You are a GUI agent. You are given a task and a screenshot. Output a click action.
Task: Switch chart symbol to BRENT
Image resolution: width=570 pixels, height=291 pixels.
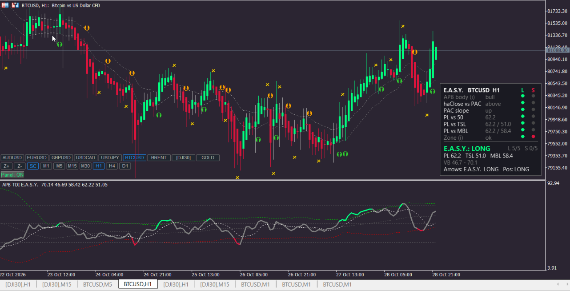point(159,158)
